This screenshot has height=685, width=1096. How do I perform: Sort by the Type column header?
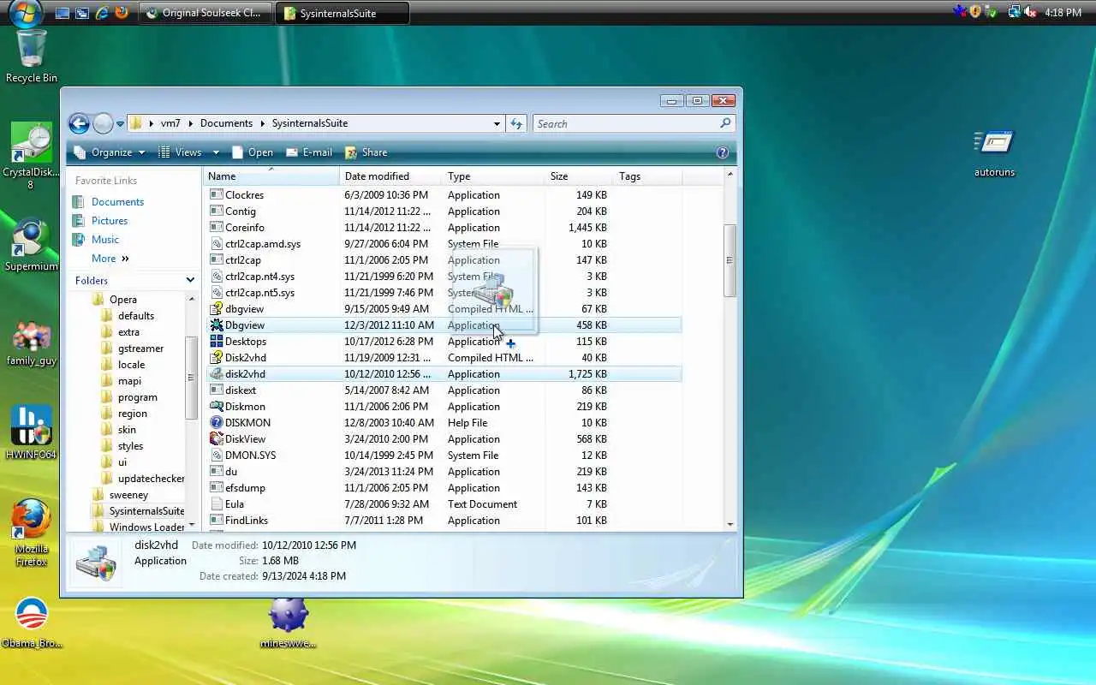(x=494, y=176)
